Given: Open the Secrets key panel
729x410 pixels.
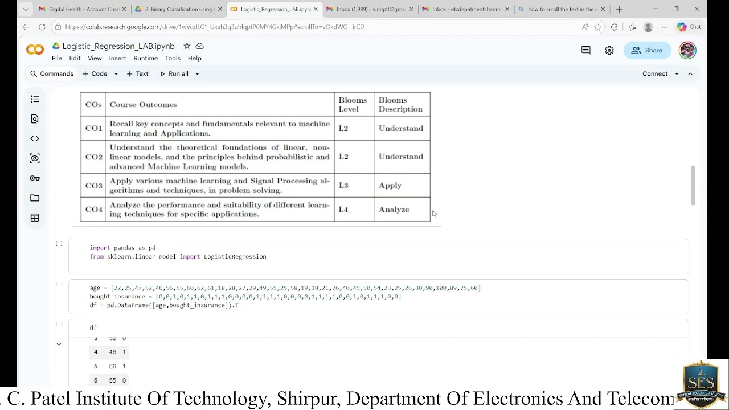Looking at the screenshot, I should coord(35,178).
